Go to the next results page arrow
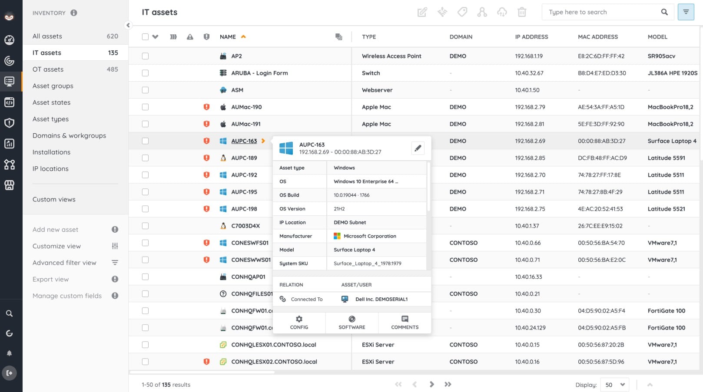 (x=431, y=384)
